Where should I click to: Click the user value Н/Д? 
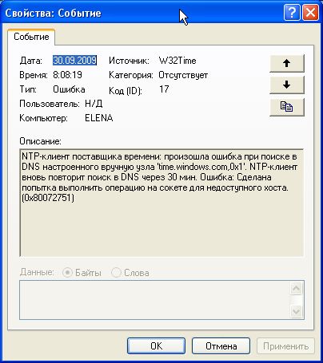(x=94, y=104)
